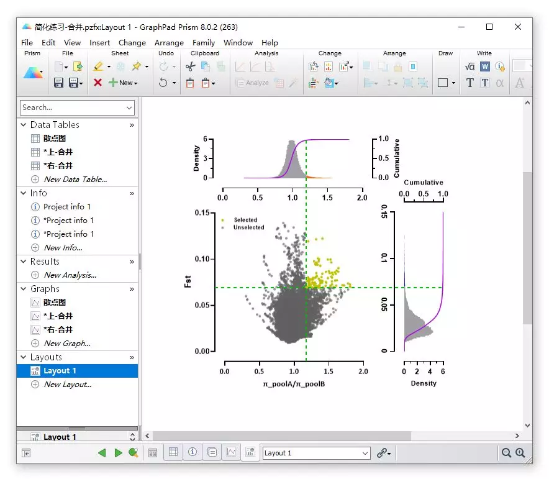Open the Layout 1 combo box
This screenshot has height=479, width=549.
317,453
